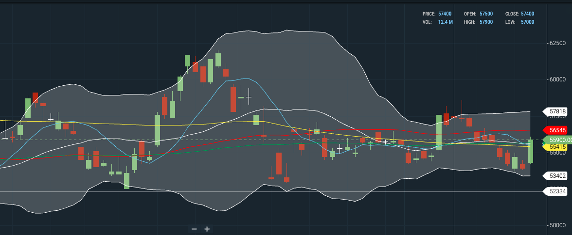Click the 52334 horizontal line label
Viewport: 572px width, 235px height.
(557, 191)
